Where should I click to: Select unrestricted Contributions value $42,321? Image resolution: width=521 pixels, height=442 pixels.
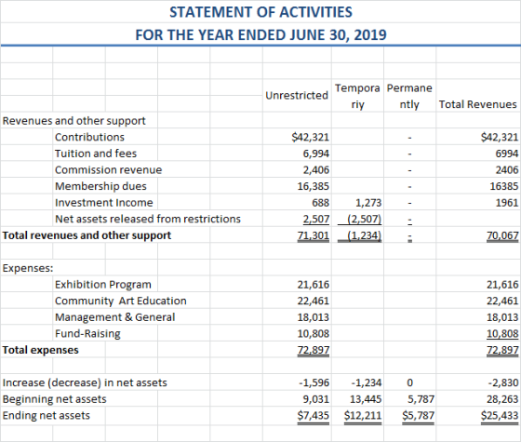coord(311,137)
